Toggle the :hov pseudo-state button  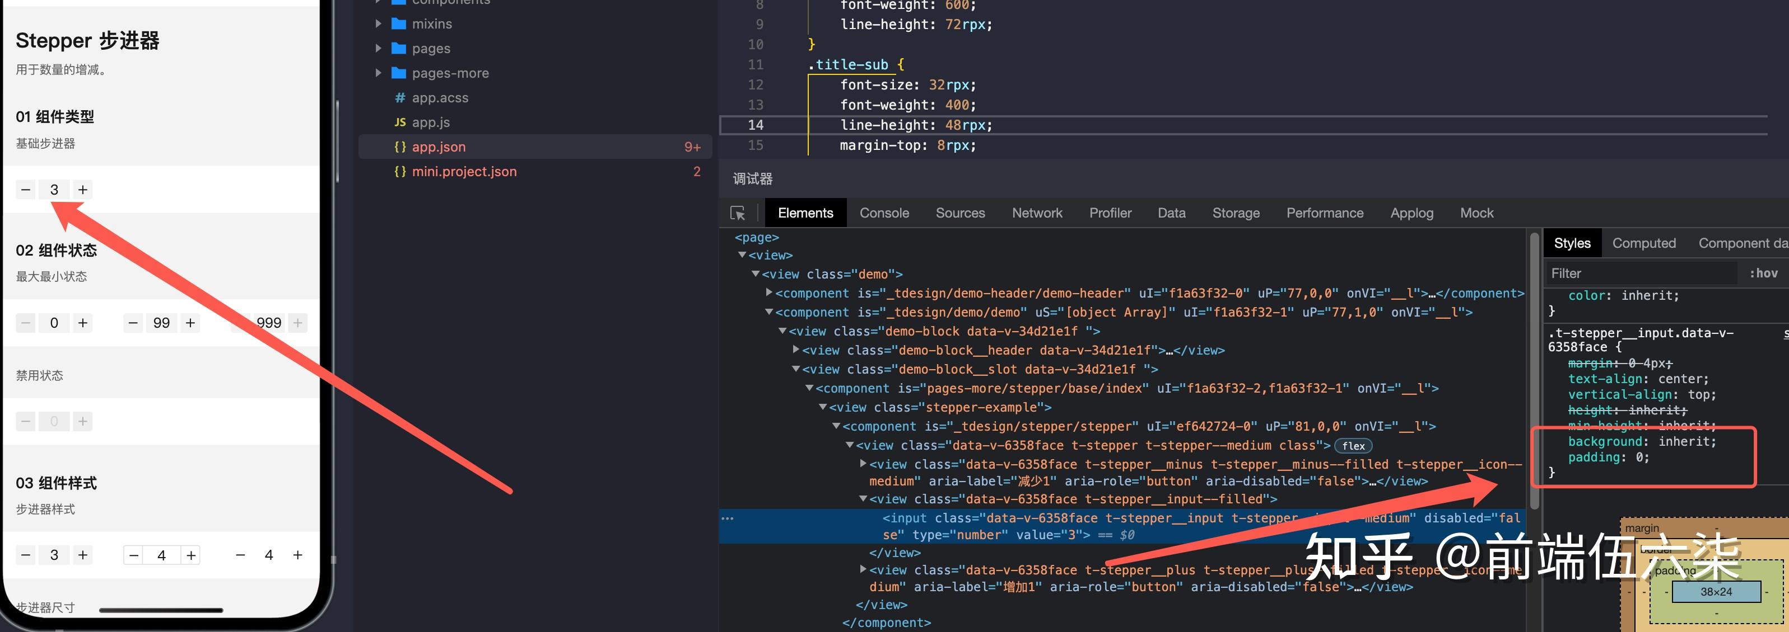[x=1763, y=273]
